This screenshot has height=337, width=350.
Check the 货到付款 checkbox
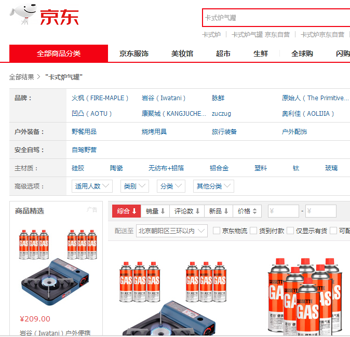[253, 231]
